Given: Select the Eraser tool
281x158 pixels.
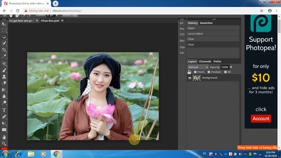Looking at the screenshot, I should tap(4, 83).
